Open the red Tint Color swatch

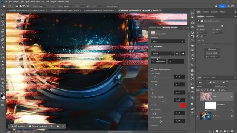(183, 105)
